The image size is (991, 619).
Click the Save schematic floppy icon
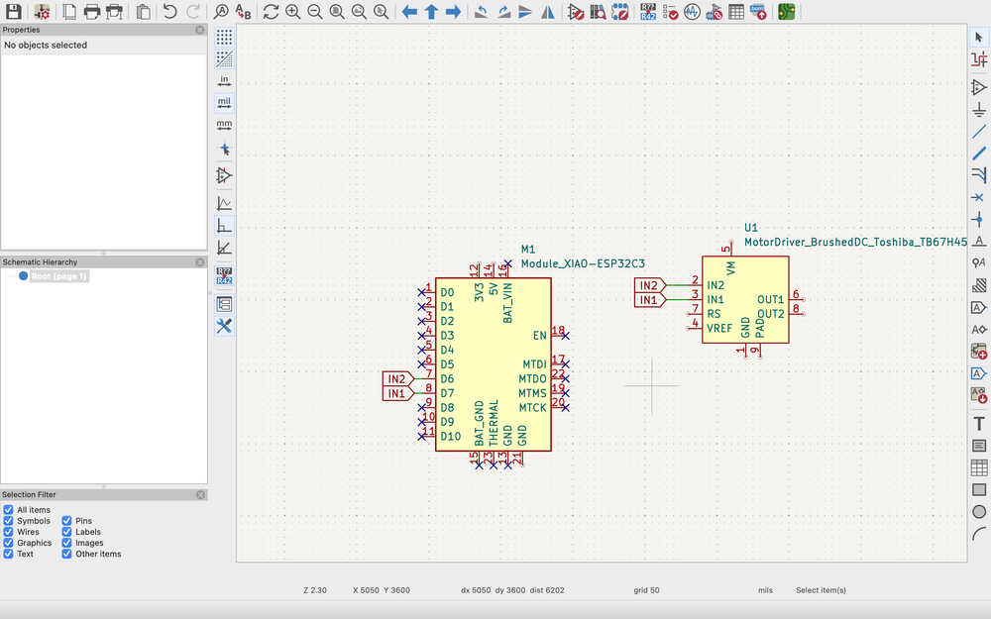tap(14, 12)
